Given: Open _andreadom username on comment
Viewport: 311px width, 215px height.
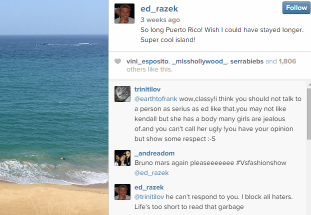Looking at the screenshot, I should click(156, 153).
